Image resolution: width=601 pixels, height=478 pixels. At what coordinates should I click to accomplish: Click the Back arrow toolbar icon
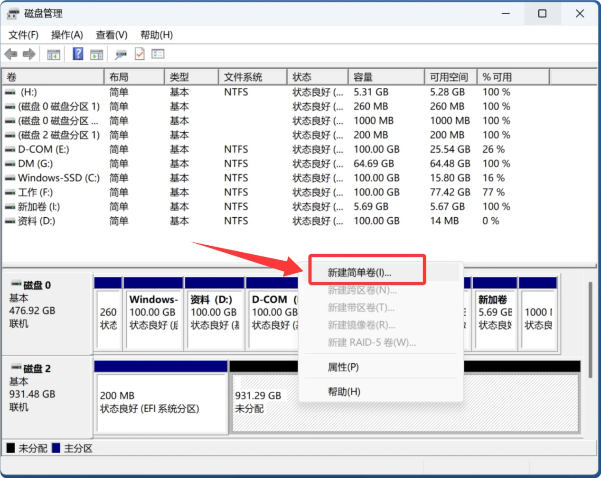[11, 54]
